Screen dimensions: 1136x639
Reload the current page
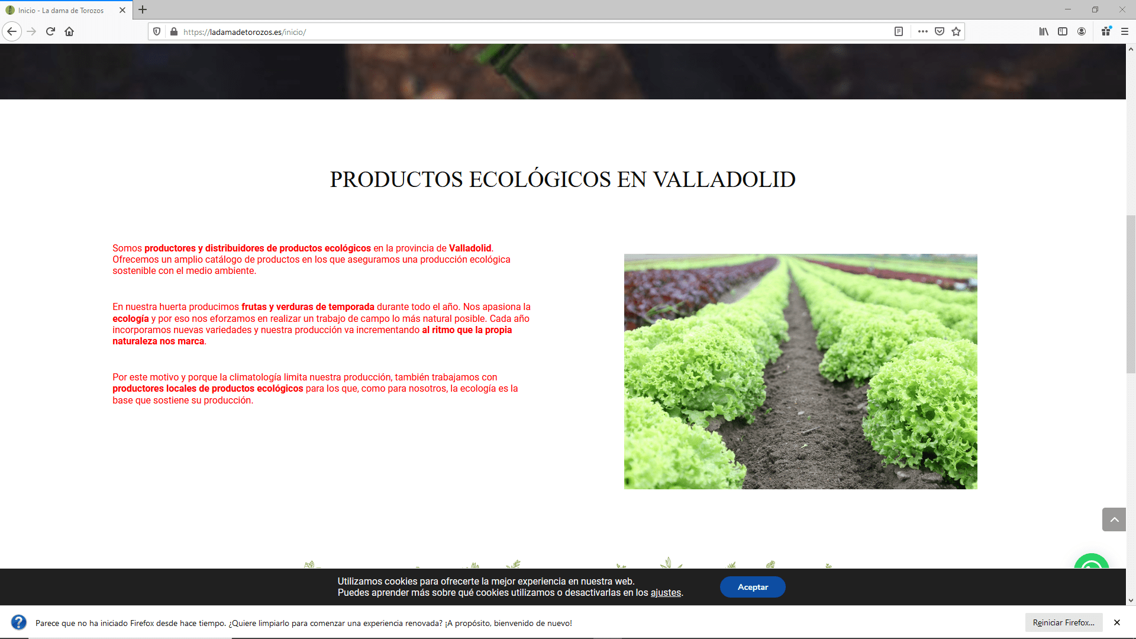(x=50, y=31)
